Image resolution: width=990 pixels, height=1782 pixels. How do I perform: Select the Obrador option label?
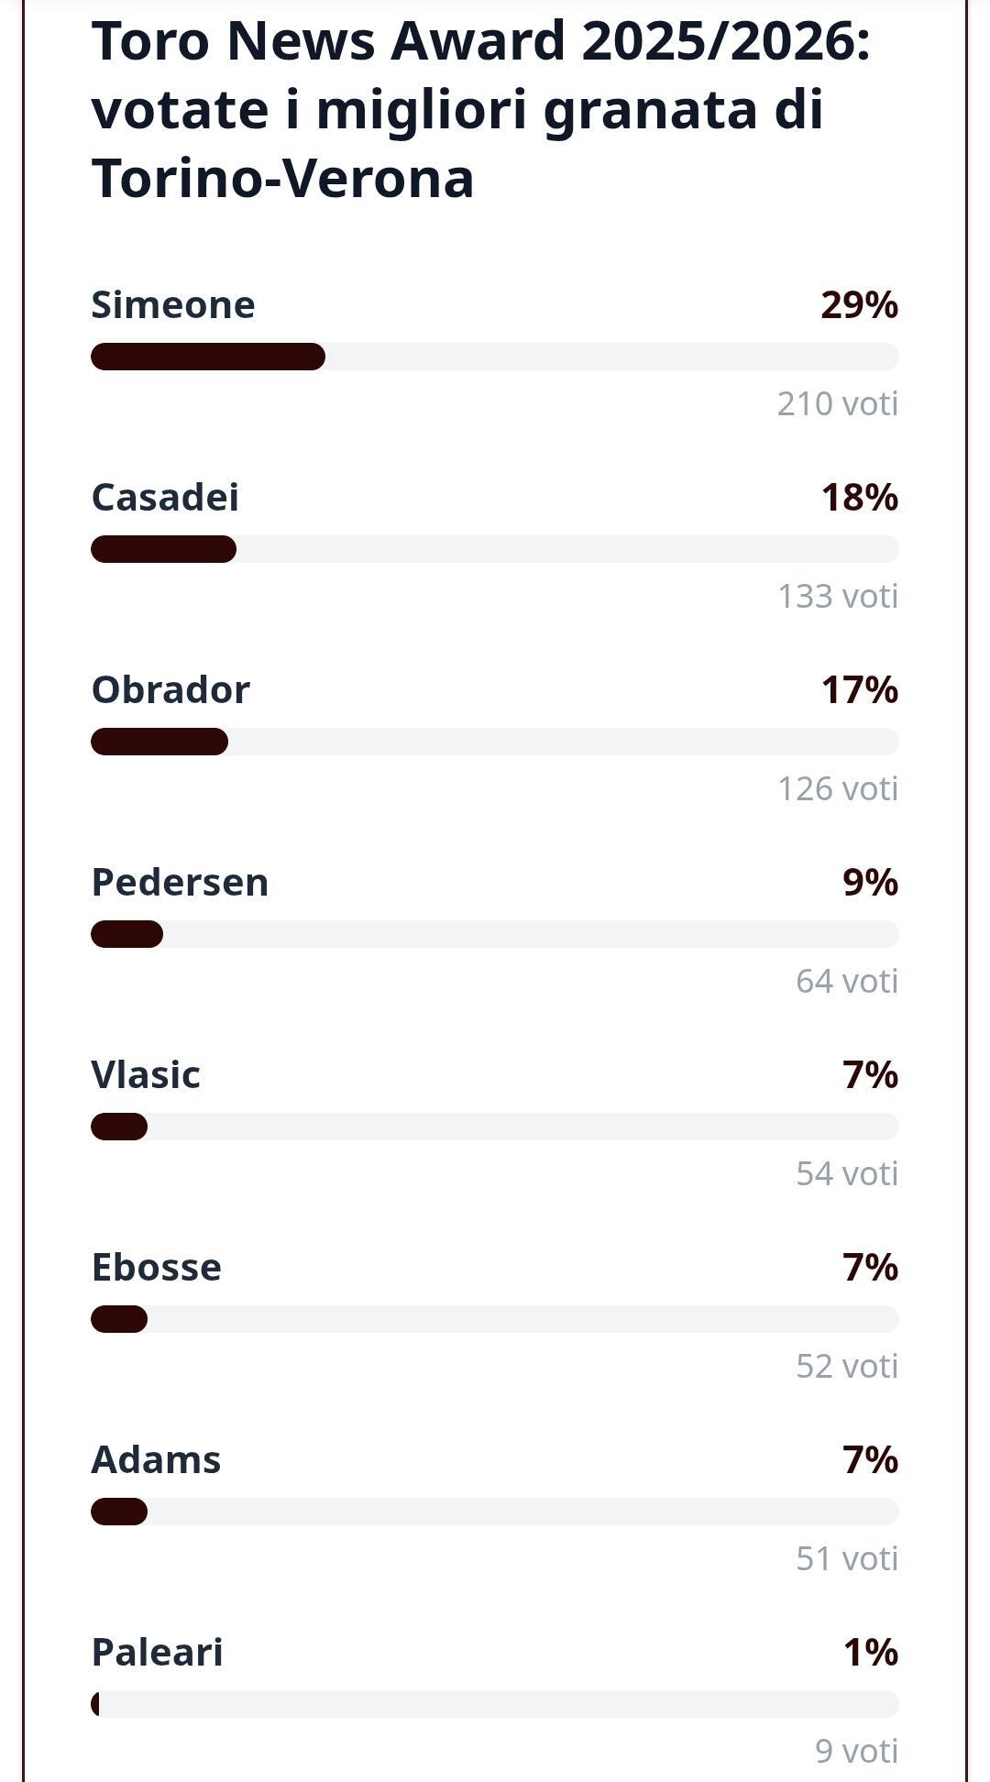coord(170,690)
